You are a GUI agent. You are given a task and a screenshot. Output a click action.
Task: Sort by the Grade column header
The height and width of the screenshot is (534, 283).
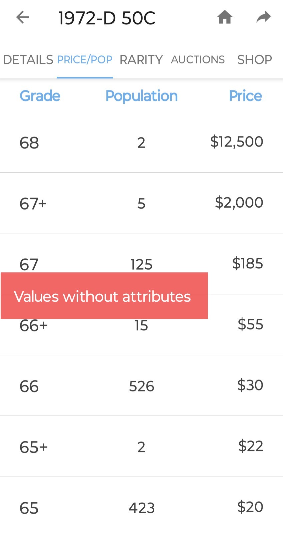pyautogui.click(x=40, y=96)
